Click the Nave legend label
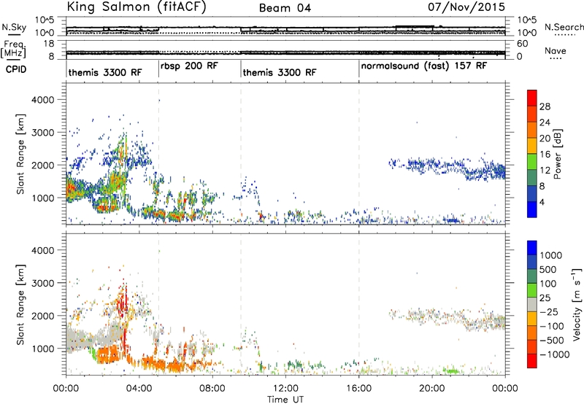The width and height of the screenshot is (584, 404). [x=556, y=51]
